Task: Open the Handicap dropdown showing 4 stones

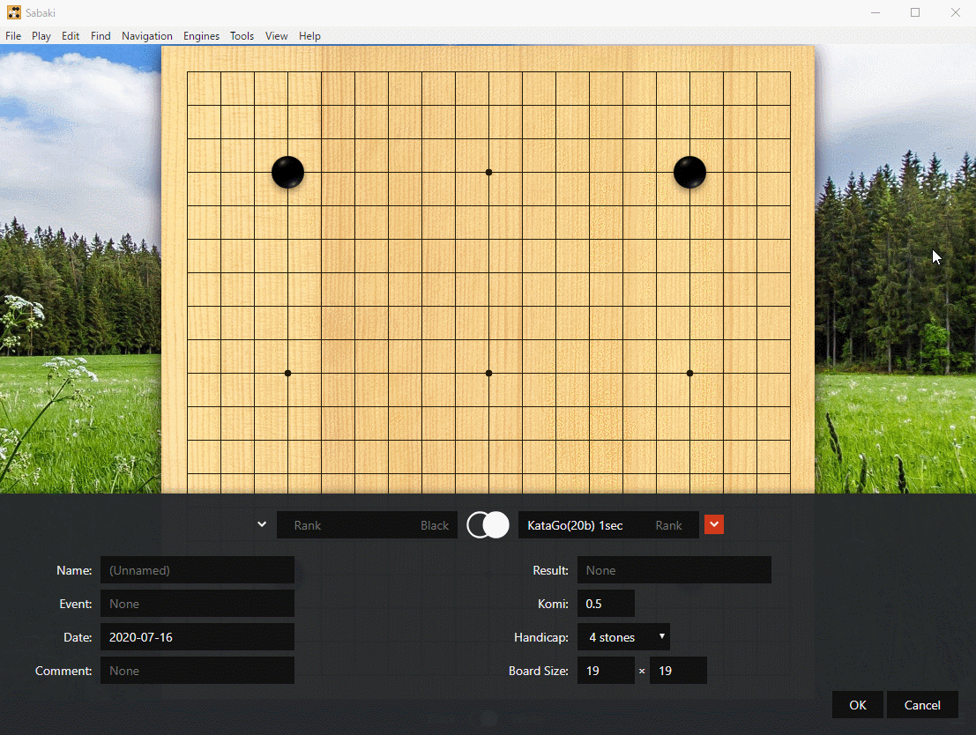Action: [x=623, y=637]
